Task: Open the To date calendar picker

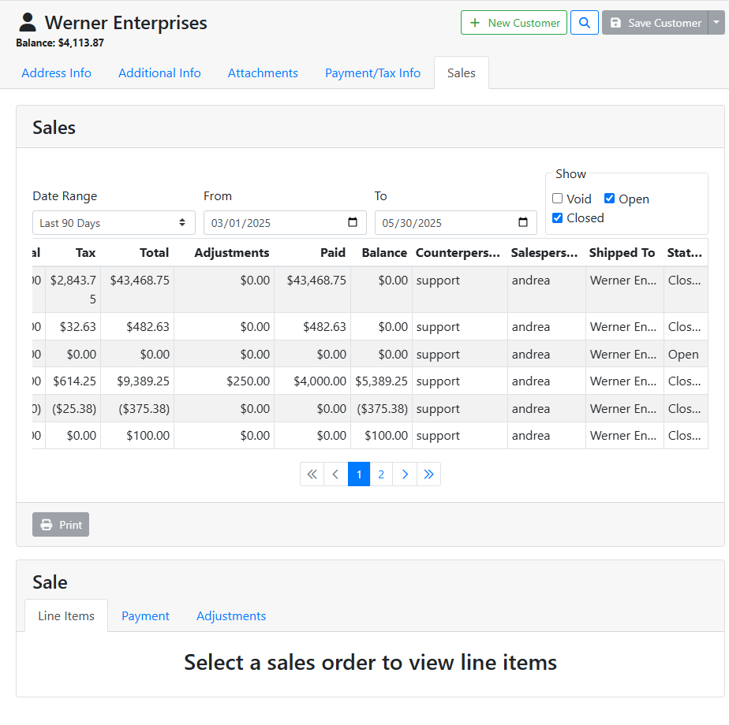Action: 522,222
